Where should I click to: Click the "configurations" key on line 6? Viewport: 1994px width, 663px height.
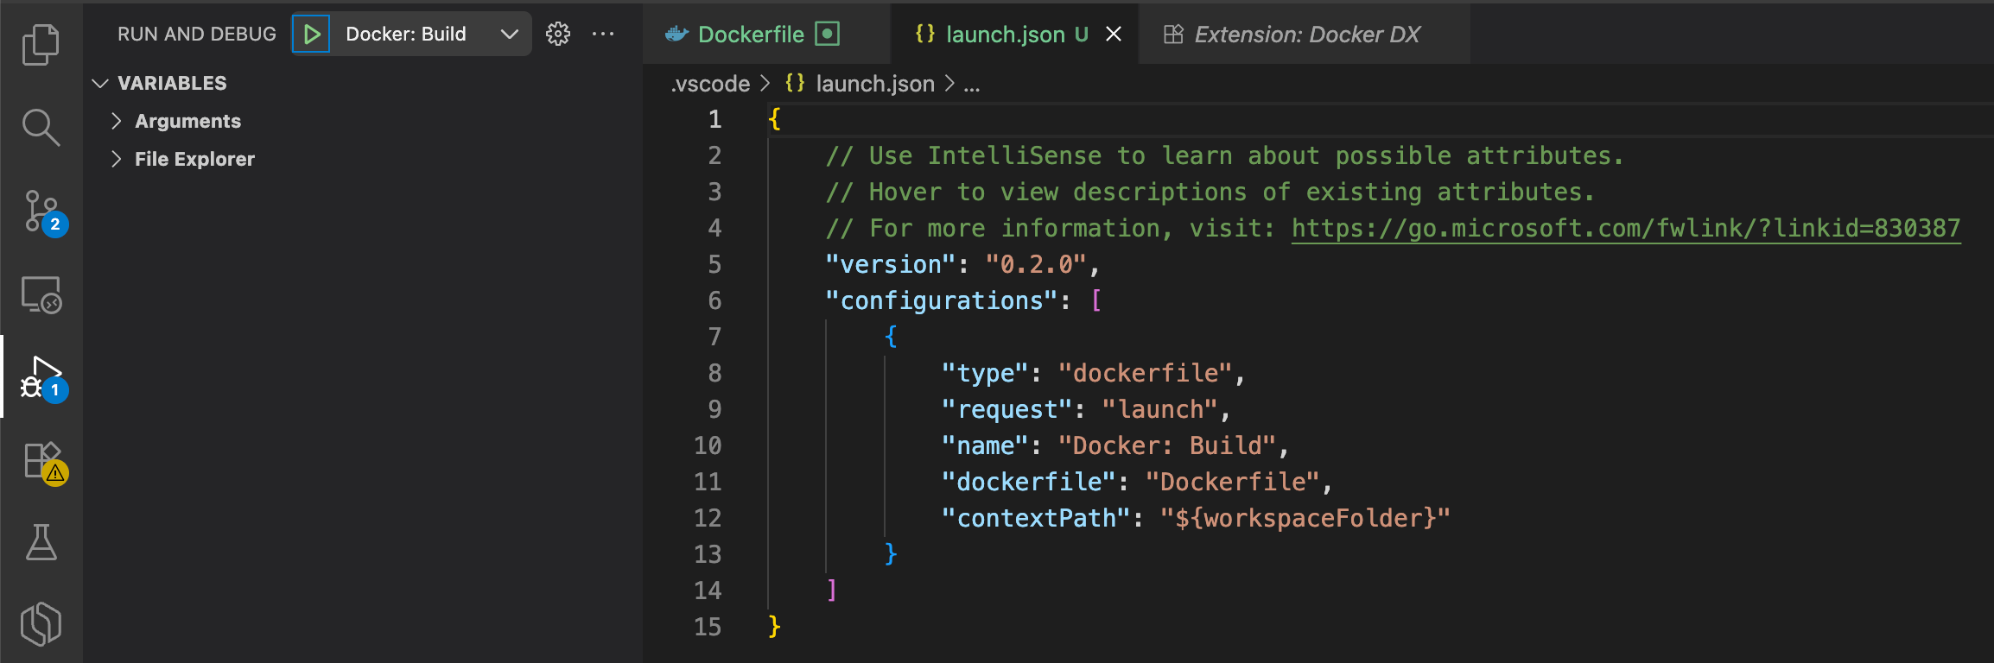[942, 300]
